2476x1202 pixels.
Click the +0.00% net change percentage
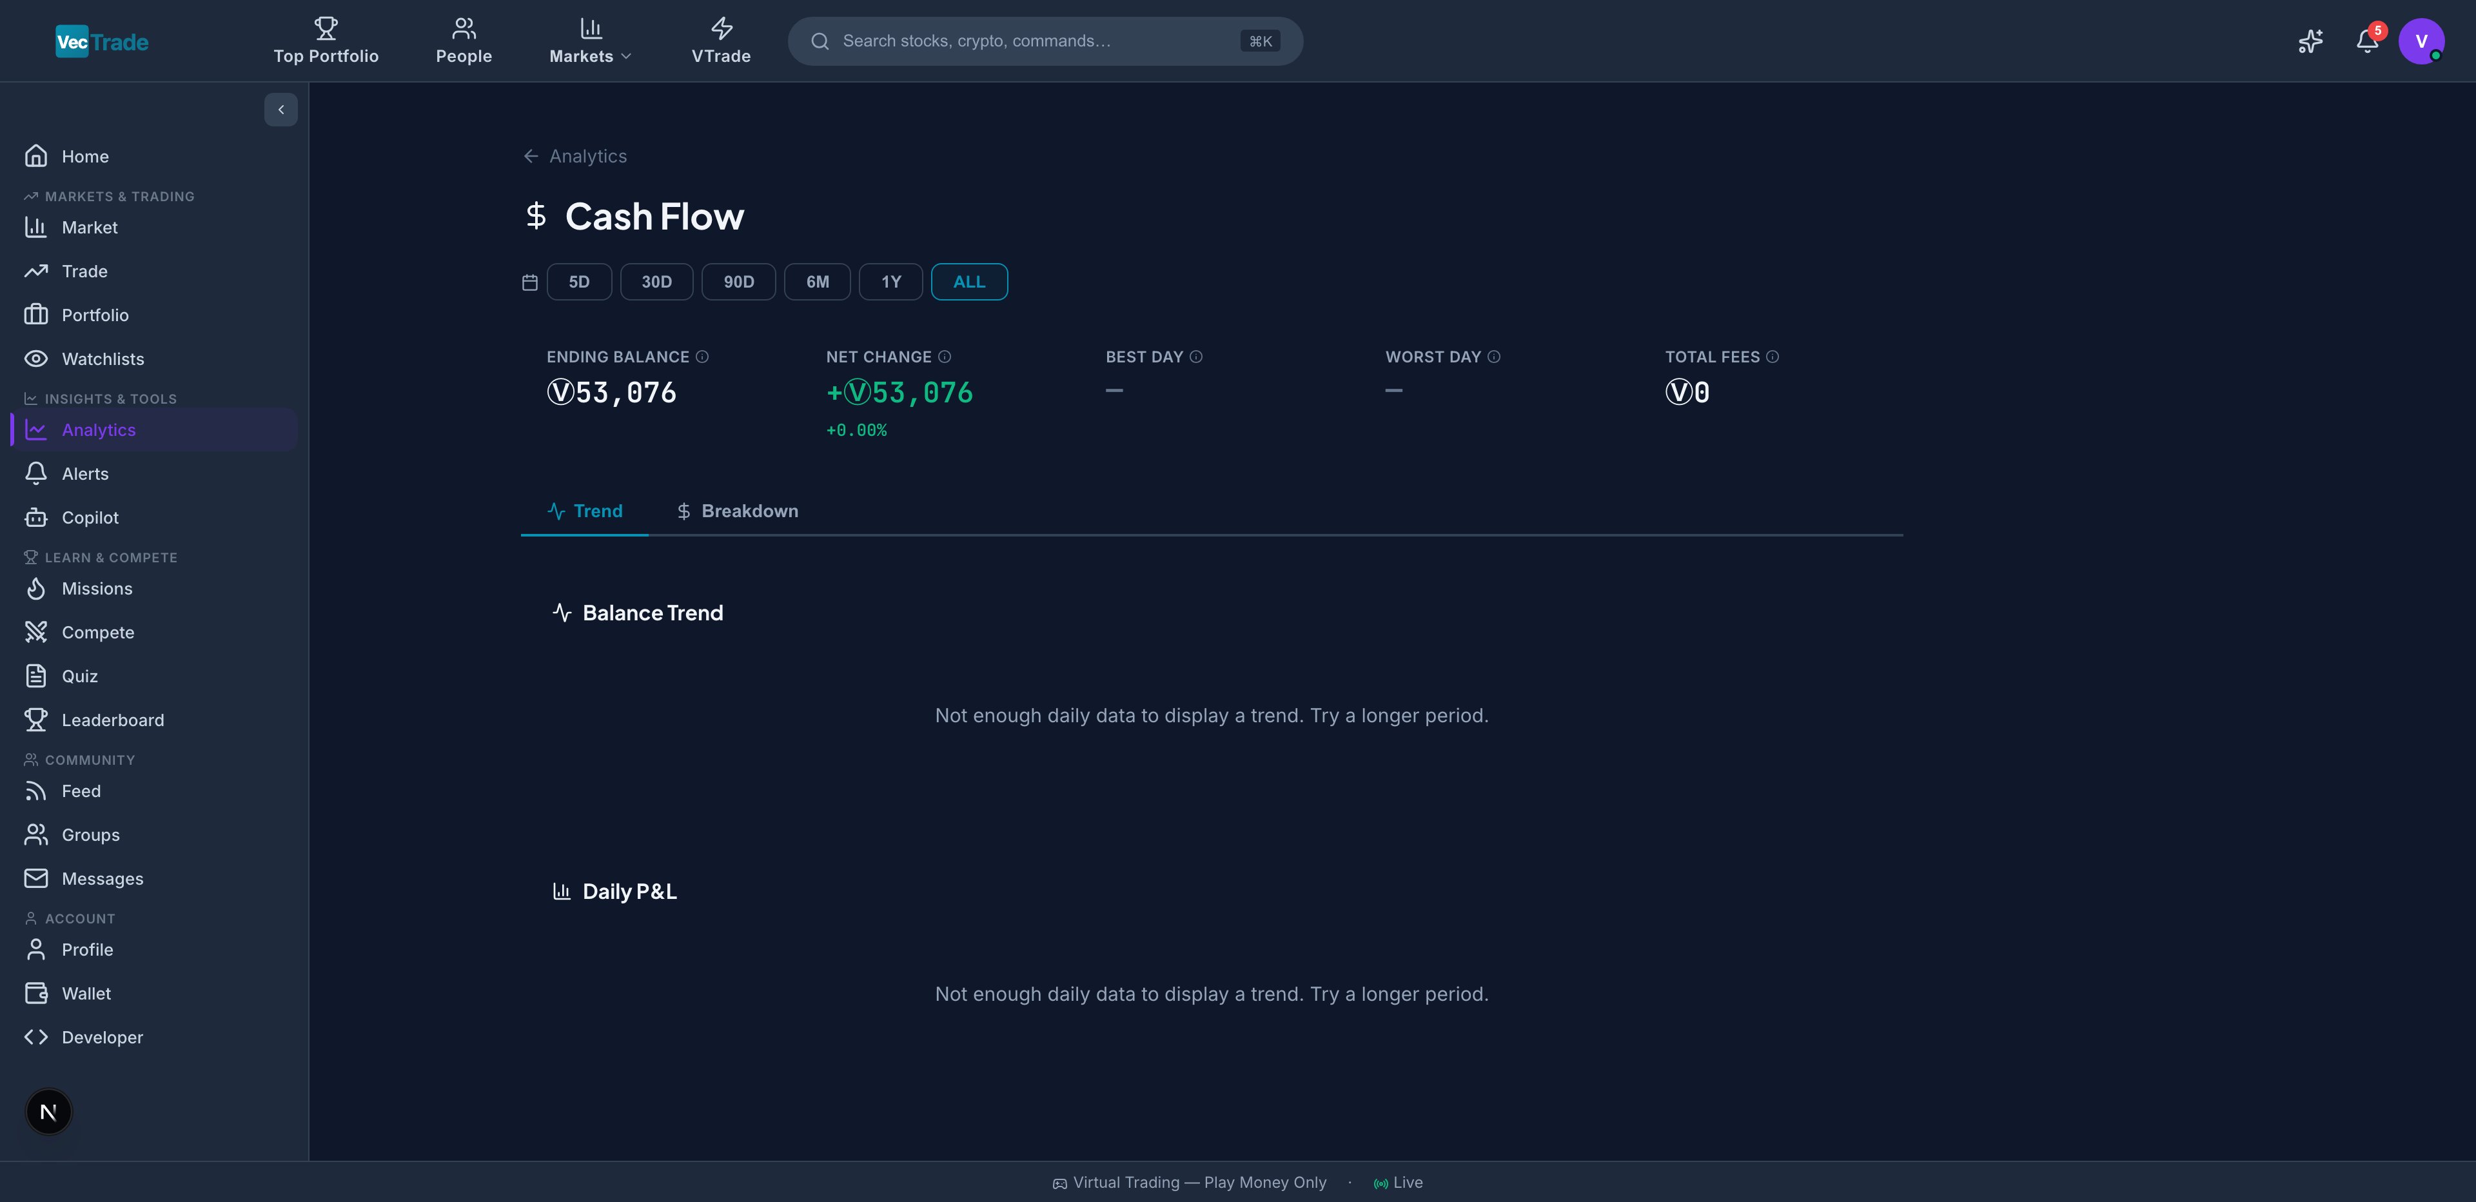point(856,430)
